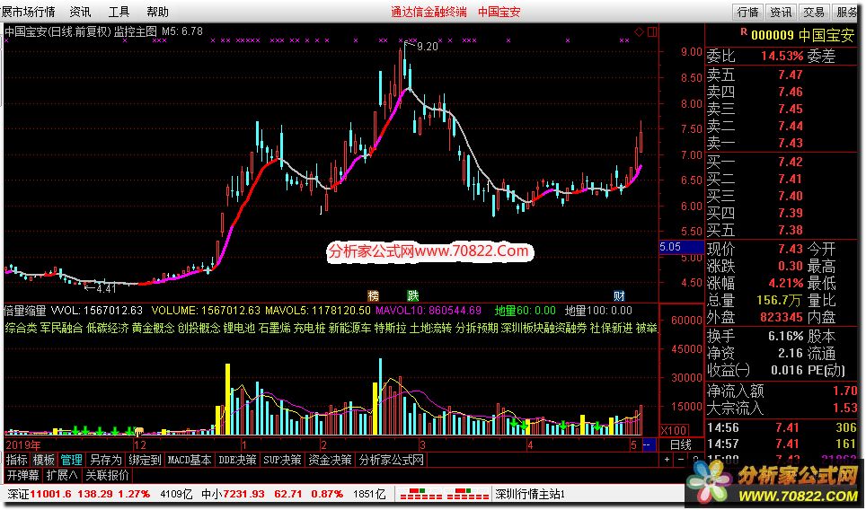866x510 pixels.
Task: Click the 买五 price 7.38
Action: click(791, 230)
